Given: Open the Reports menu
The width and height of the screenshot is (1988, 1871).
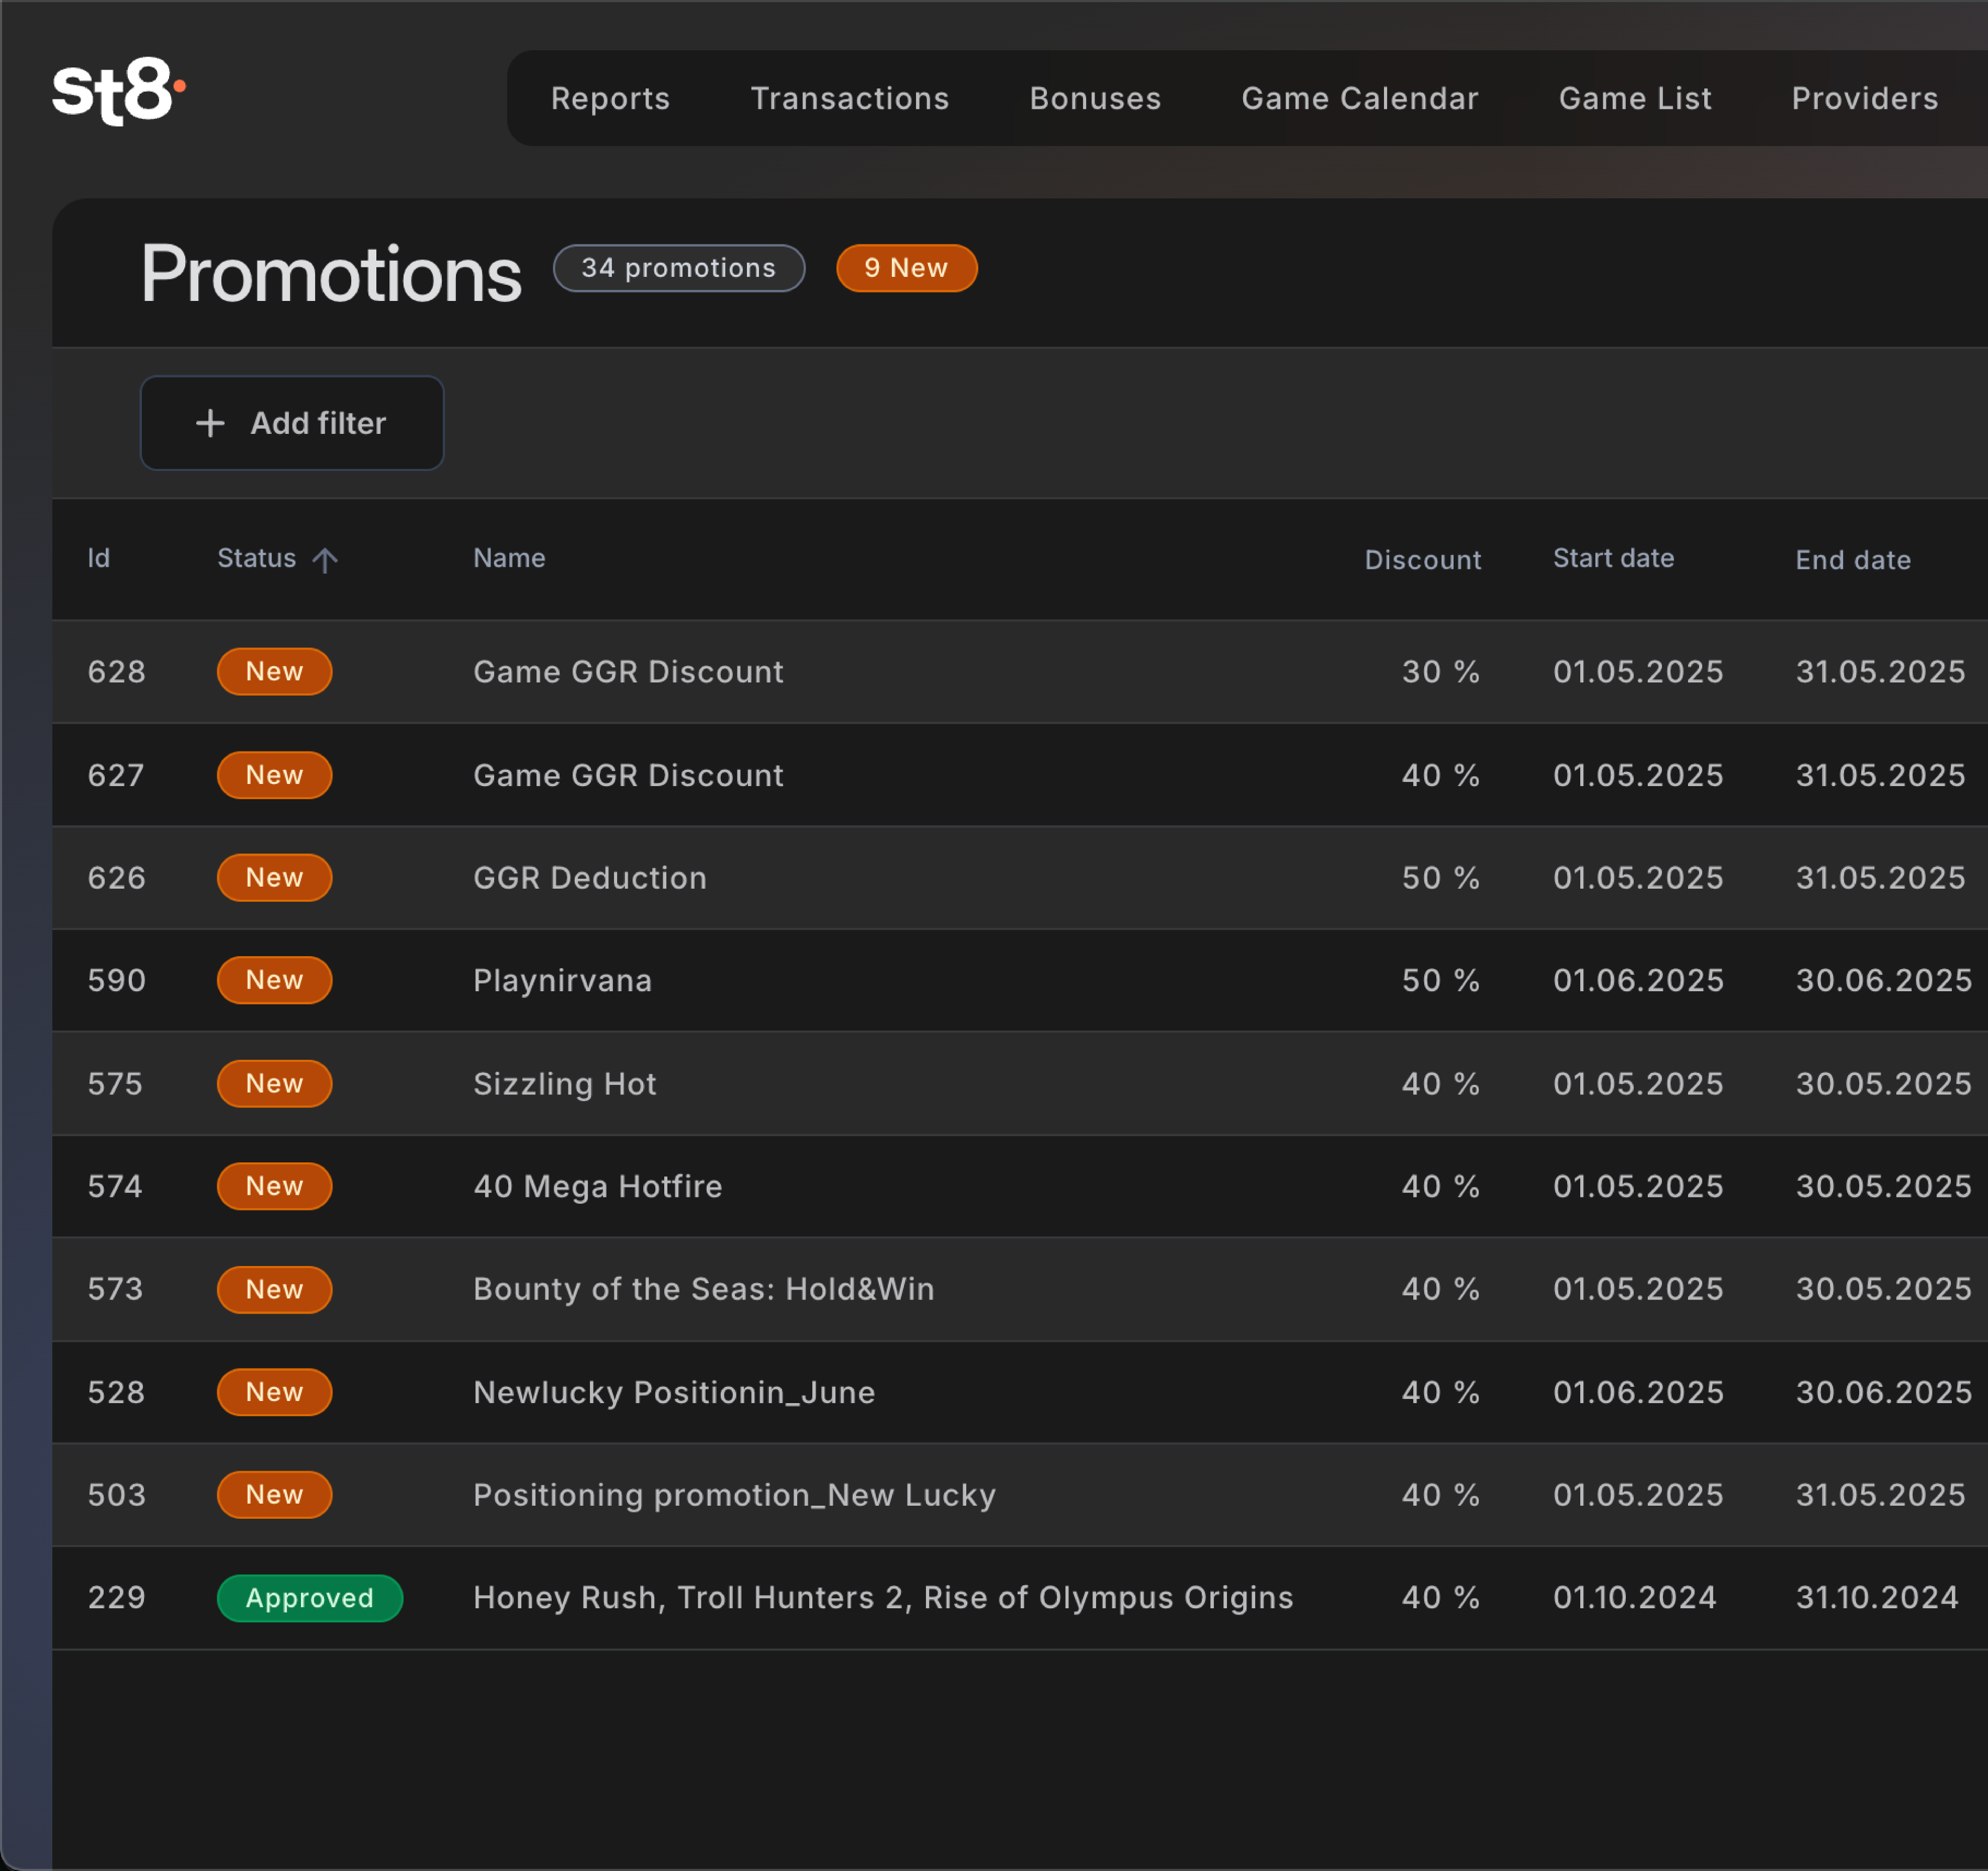Looking at the screenshot, I should click(610, 98).
